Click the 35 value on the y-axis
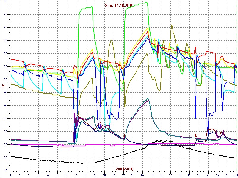Viewport: 238px width, 178px height. pos(5,118)
